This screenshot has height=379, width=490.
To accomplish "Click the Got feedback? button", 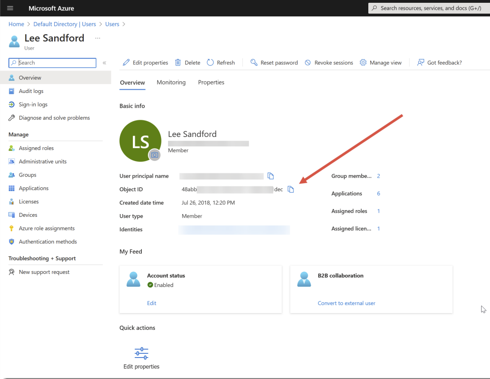I will pyautogui.click(x=439, y=63).
